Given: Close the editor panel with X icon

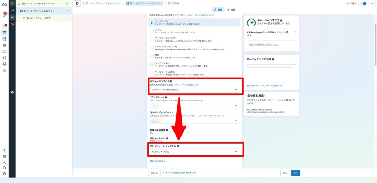Looking at the screenshot, I should tap(12, 3).
